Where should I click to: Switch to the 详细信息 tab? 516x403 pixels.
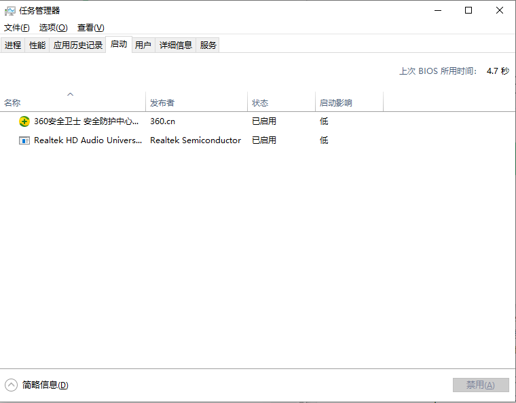(x=176, y=45)
